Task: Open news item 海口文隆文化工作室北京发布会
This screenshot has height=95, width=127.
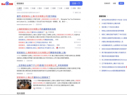Action: click(x=33, y=42)
